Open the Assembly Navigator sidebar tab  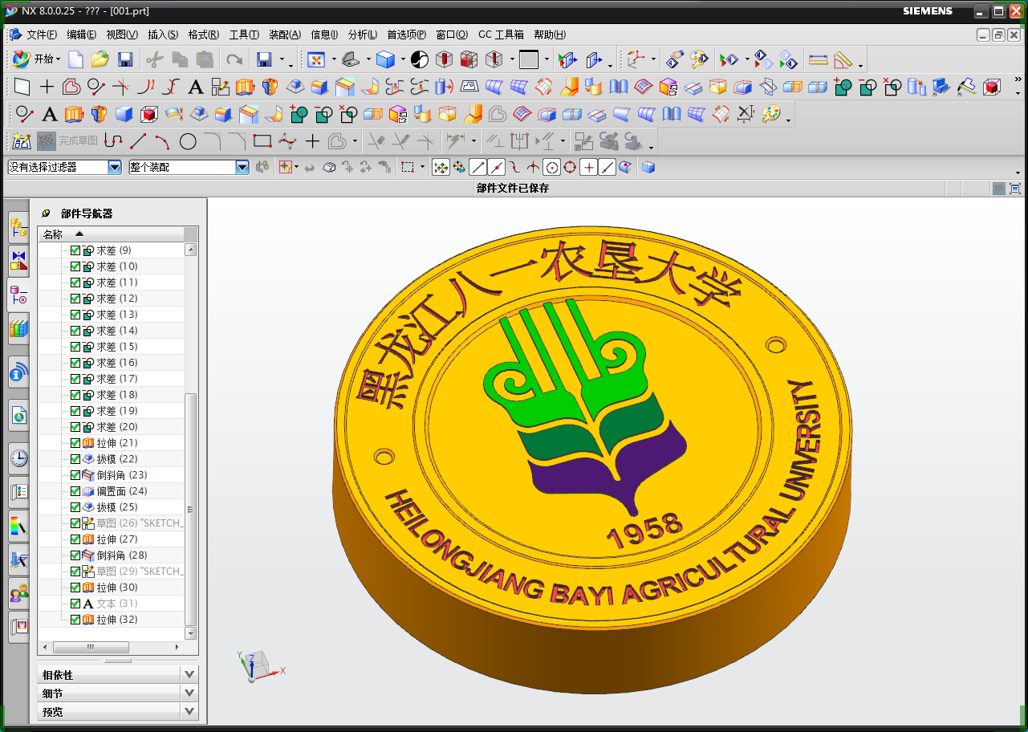point(18,228)
